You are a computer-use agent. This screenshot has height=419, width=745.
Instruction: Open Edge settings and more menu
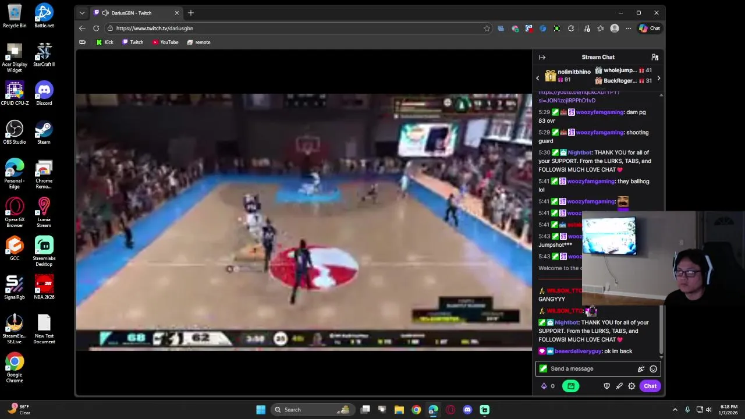(x=629, y=28)
